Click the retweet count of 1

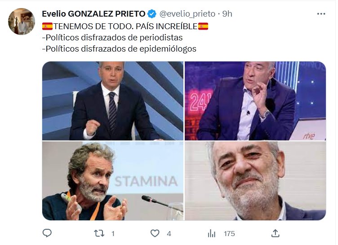tap(113, 233)
